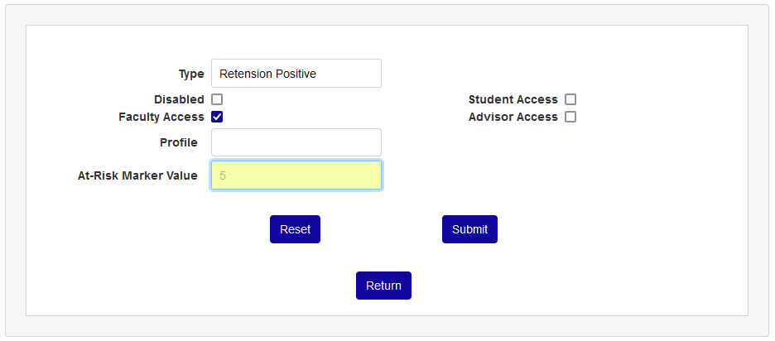Click the placeholder 5 in the At-Risk field
Screen dimensions: 775x341
point(224,175)
